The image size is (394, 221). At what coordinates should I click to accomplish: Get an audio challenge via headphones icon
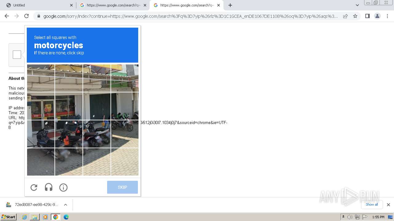point(49,187)
